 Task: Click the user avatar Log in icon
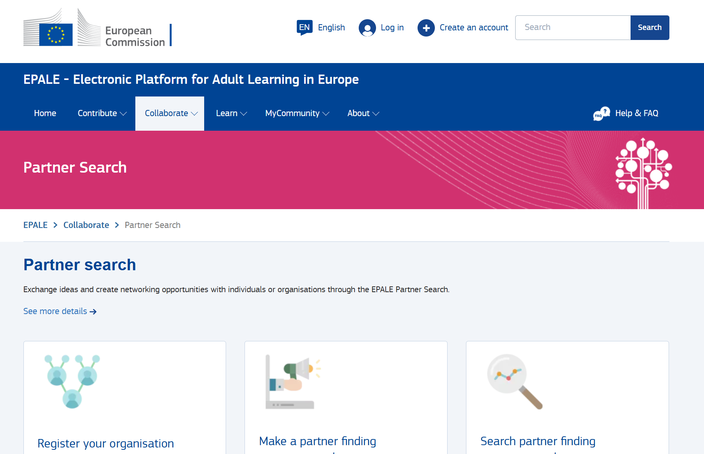click(x=367, y=28)
